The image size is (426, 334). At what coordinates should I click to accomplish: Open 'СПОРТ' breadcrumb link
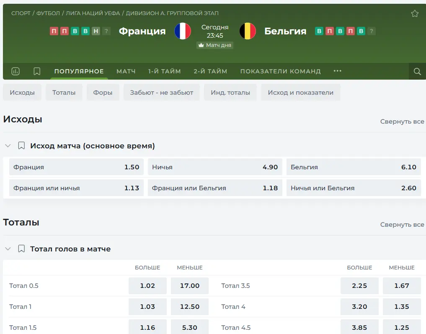coord(21,13)
